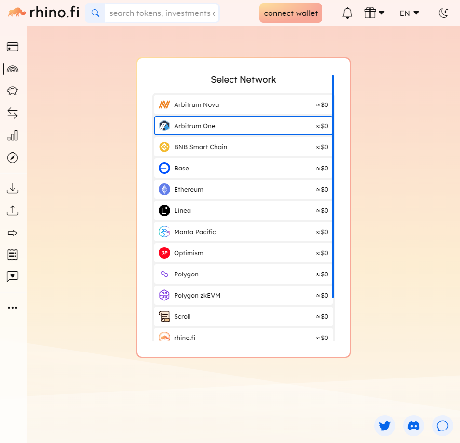Toggle dark mode moon icon
The height and width of the screenshot is (443, 460).
point(444,13)
